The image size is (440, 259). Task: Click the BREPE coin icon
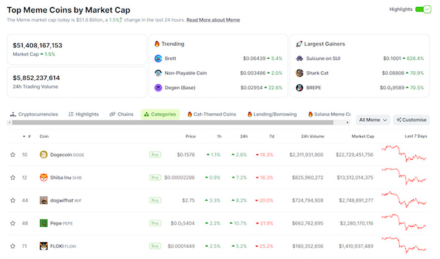pyautogui.click(x=299, y=88)
